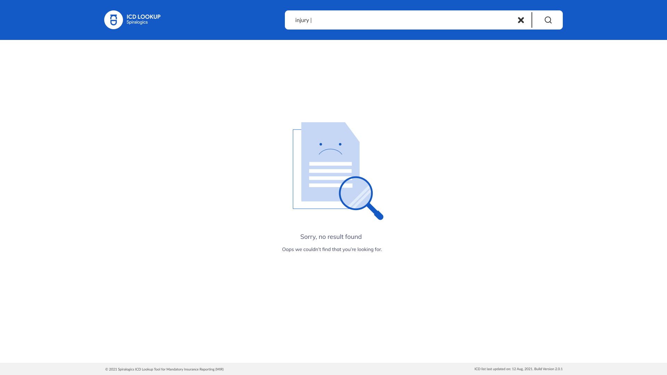This screenshot has width=667, height=375.
Task: Click the sad face on the document illustration
Action: [x=330, y=149]
